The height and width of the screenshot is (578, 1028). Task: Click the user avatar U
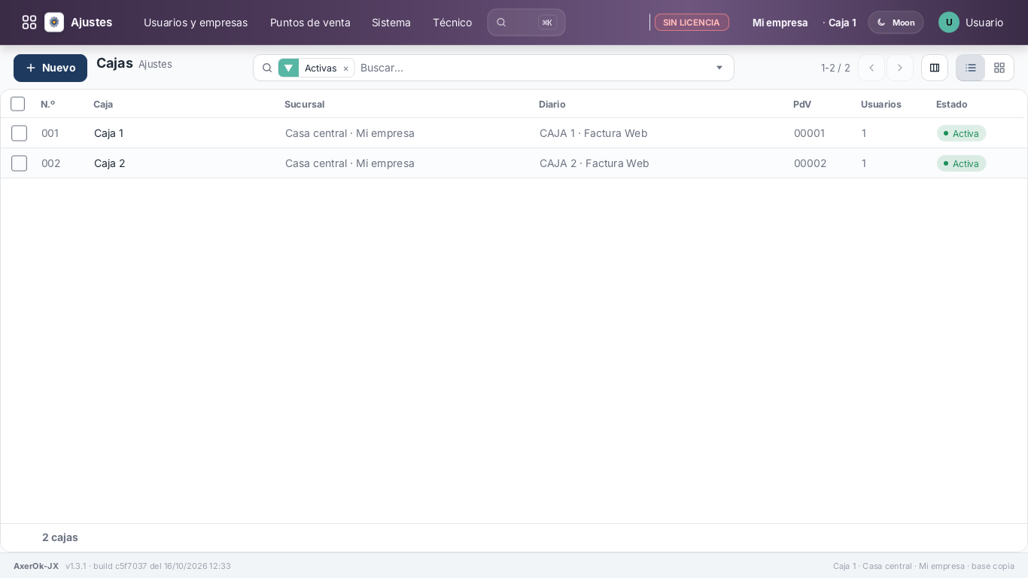[x=949, y=23]
